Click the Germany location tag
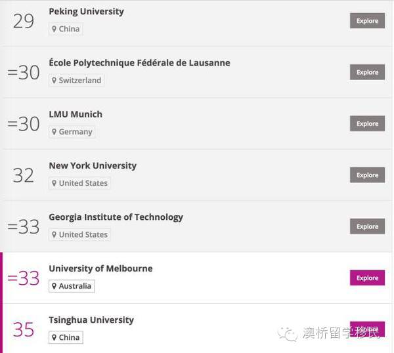The image size is (394, 353). (72, 131)
